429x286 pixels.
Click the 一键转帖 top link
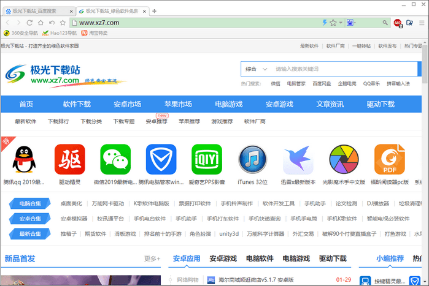point(361,46)
